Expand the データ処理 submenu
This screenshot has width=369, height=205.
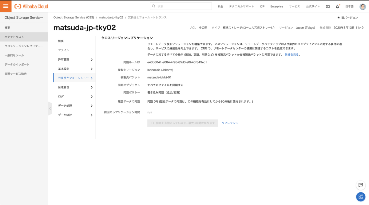tap(92, 106)
